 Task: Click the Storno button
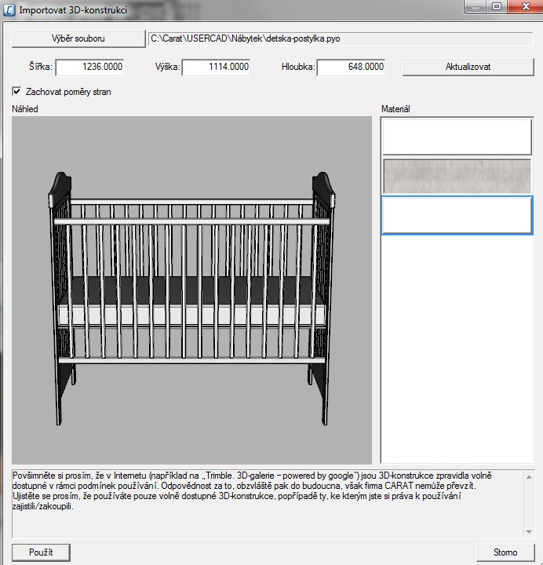point(505,552)
